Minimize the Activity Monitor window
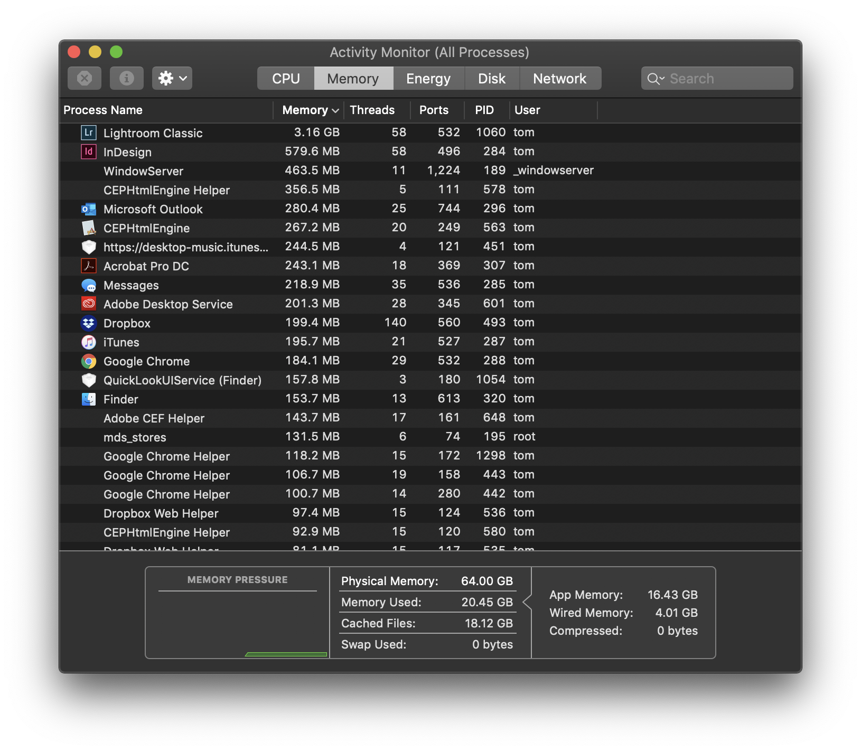The image size is (861, 751). coord(95,52)
